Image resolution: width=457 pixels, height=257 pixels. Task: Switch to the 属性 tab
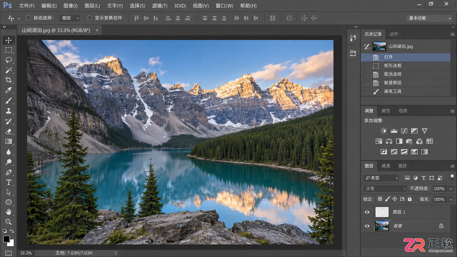386,111
